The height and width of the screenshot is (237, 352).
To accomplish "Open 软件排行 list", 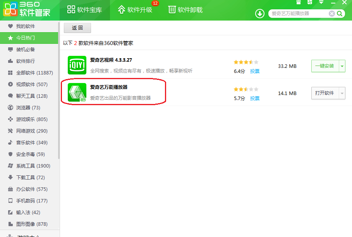I will click(29, 61).
